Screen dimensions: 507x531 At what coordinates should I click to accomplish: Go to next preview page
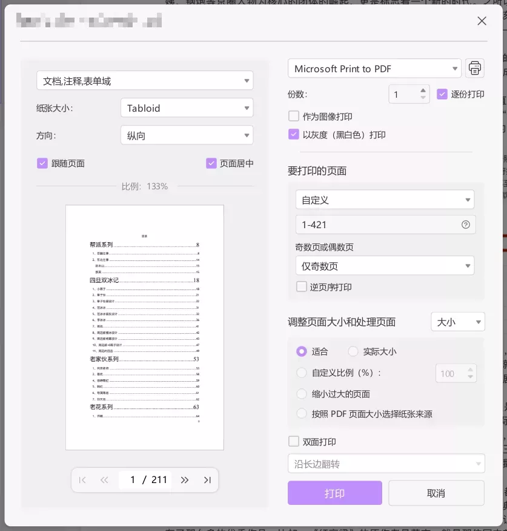pyautogui.click(x=185, y=480)
